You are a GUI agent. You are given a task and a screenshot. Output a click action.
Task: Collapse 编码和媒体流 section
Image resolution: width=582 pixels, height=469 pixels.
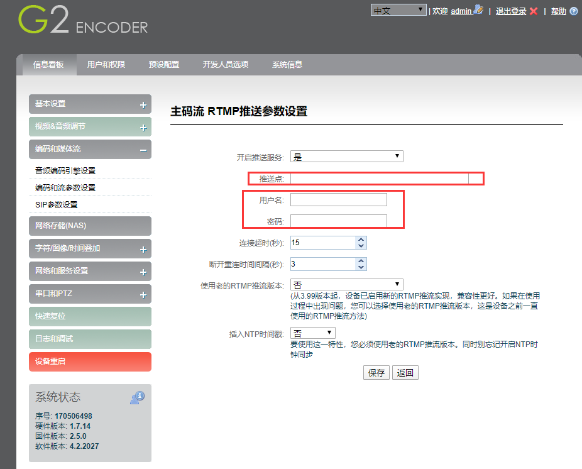click(143, 150)
